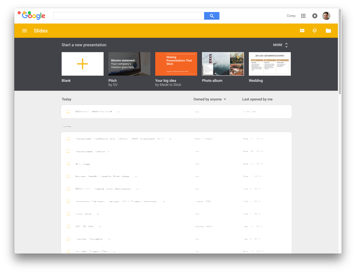Open the Google apps grid
Viewport: 356px width, 274px height.
[x=303, y=16]
